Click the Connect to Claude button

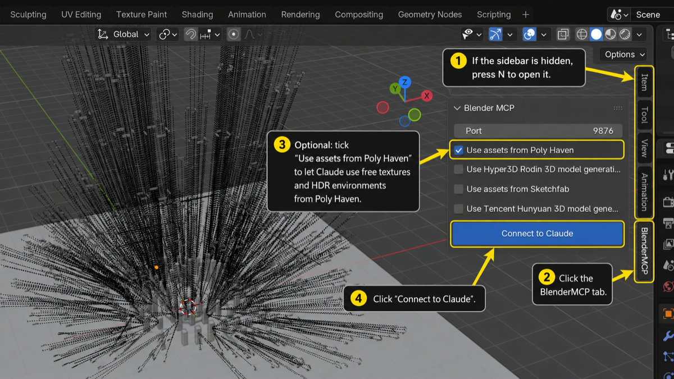[538, 234]
